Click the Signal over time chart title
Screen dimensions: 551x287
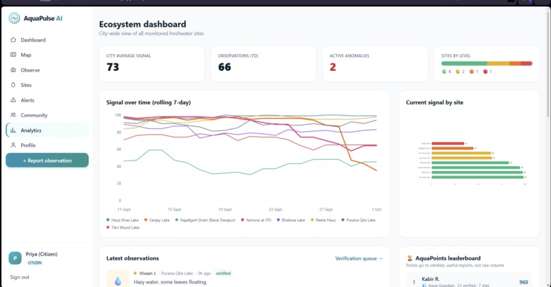tap(148, 102)
